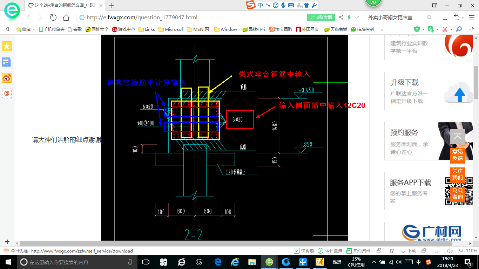
Task: Click Cortana search box on taskbar
Action: (x=76, y=262)
